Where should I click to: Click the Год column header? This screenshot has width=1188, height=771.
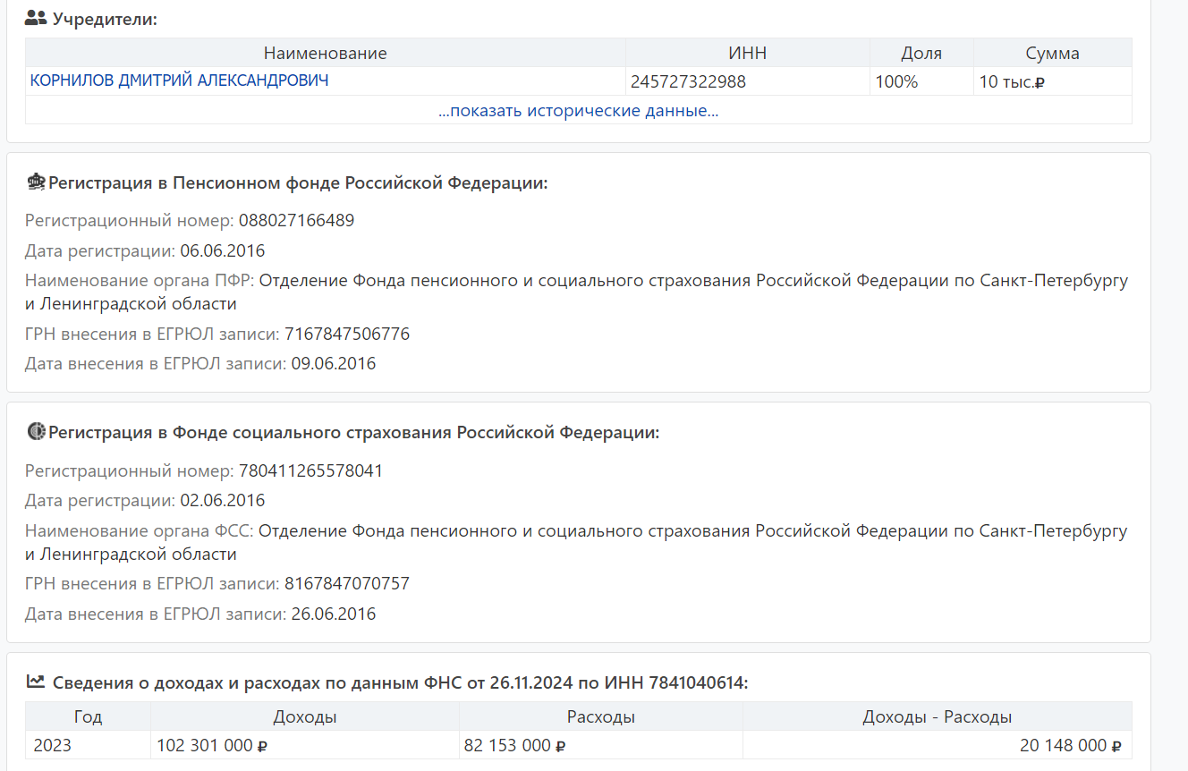click(x=88, y=716)
